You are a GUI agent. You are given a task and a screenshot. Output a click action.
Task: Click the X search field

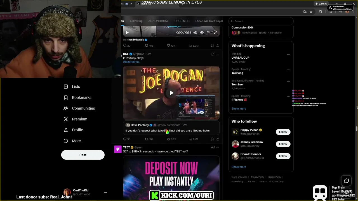tap(261, 21)
